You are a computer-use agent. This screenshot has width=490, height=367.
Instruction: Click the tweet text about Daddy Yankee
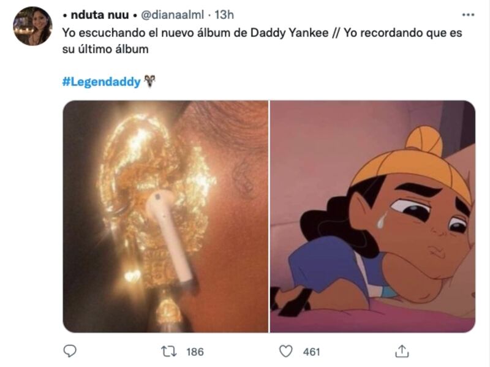click(262, 41)
